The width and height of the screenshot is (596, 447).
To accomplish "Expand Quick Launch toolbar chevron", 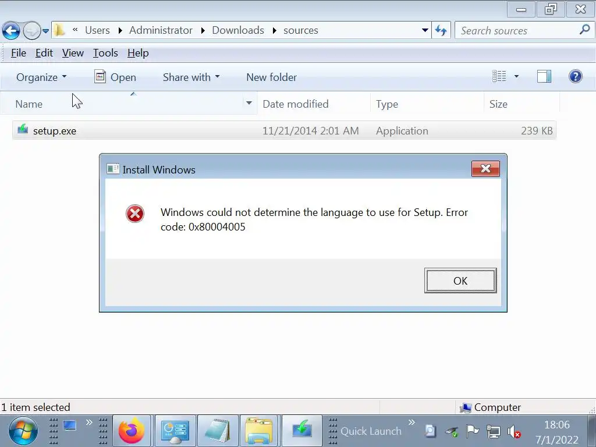I will (x=411, y=422).
